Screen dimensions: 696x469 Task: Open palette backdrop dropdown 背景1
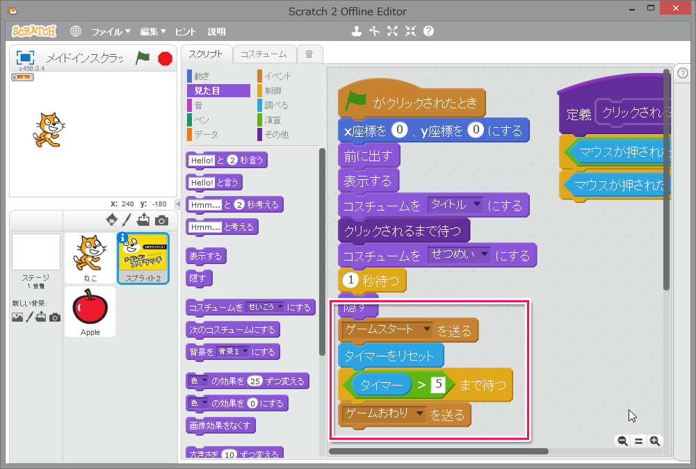232,352
